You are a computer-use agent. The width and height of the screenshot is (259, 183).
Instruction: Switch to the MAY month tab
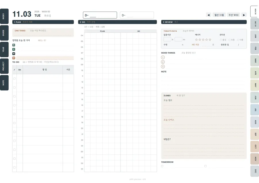(x=255, y=85)
